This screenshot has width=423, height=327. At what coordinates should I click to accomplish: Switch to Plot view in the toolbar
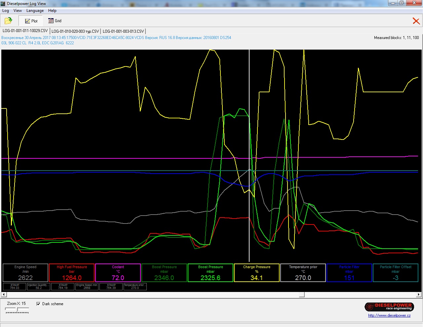[x=31, y=21]
